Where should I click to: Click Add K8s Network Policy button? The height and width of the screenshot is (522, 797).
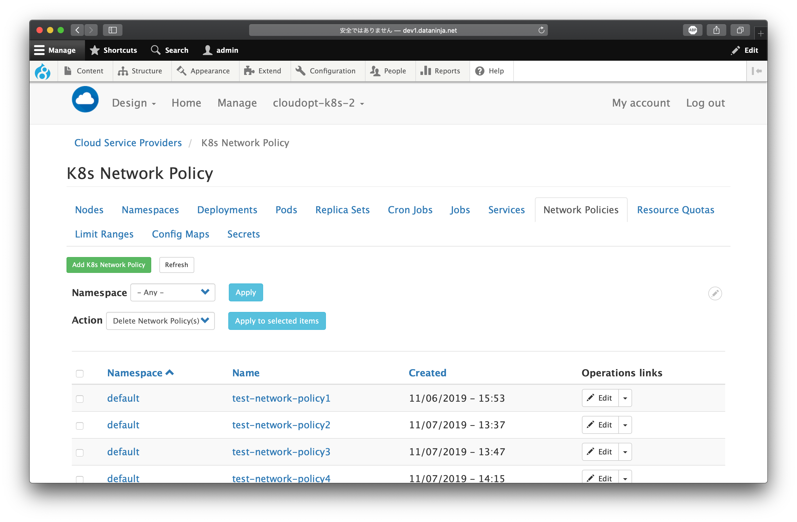(x=108, y=264)
